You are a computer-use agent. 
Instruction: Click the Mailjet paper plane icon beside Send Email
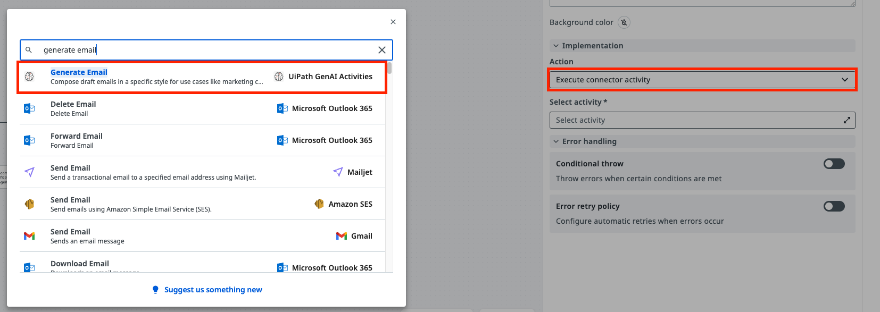tap(29, 172)
